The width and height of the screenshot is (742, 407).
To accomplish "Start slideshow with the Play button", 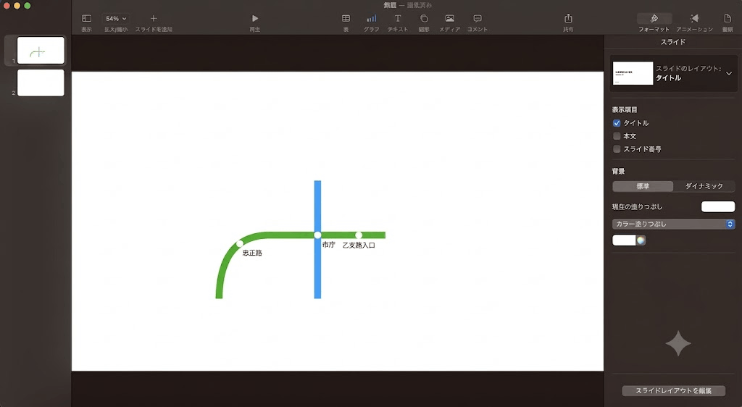I will click(x=254, y=18).
